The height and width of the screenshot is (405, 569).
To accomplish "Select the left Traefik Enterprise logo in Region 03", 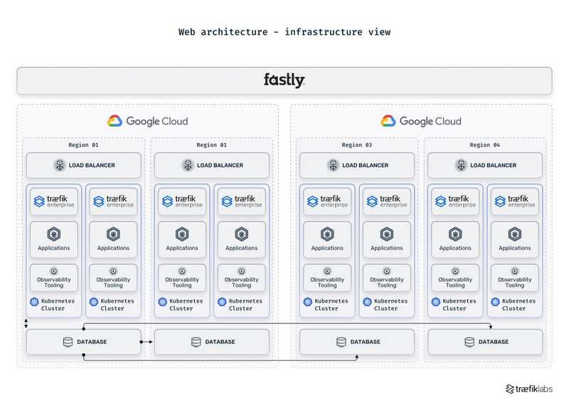I will click(x=327, y=201).
